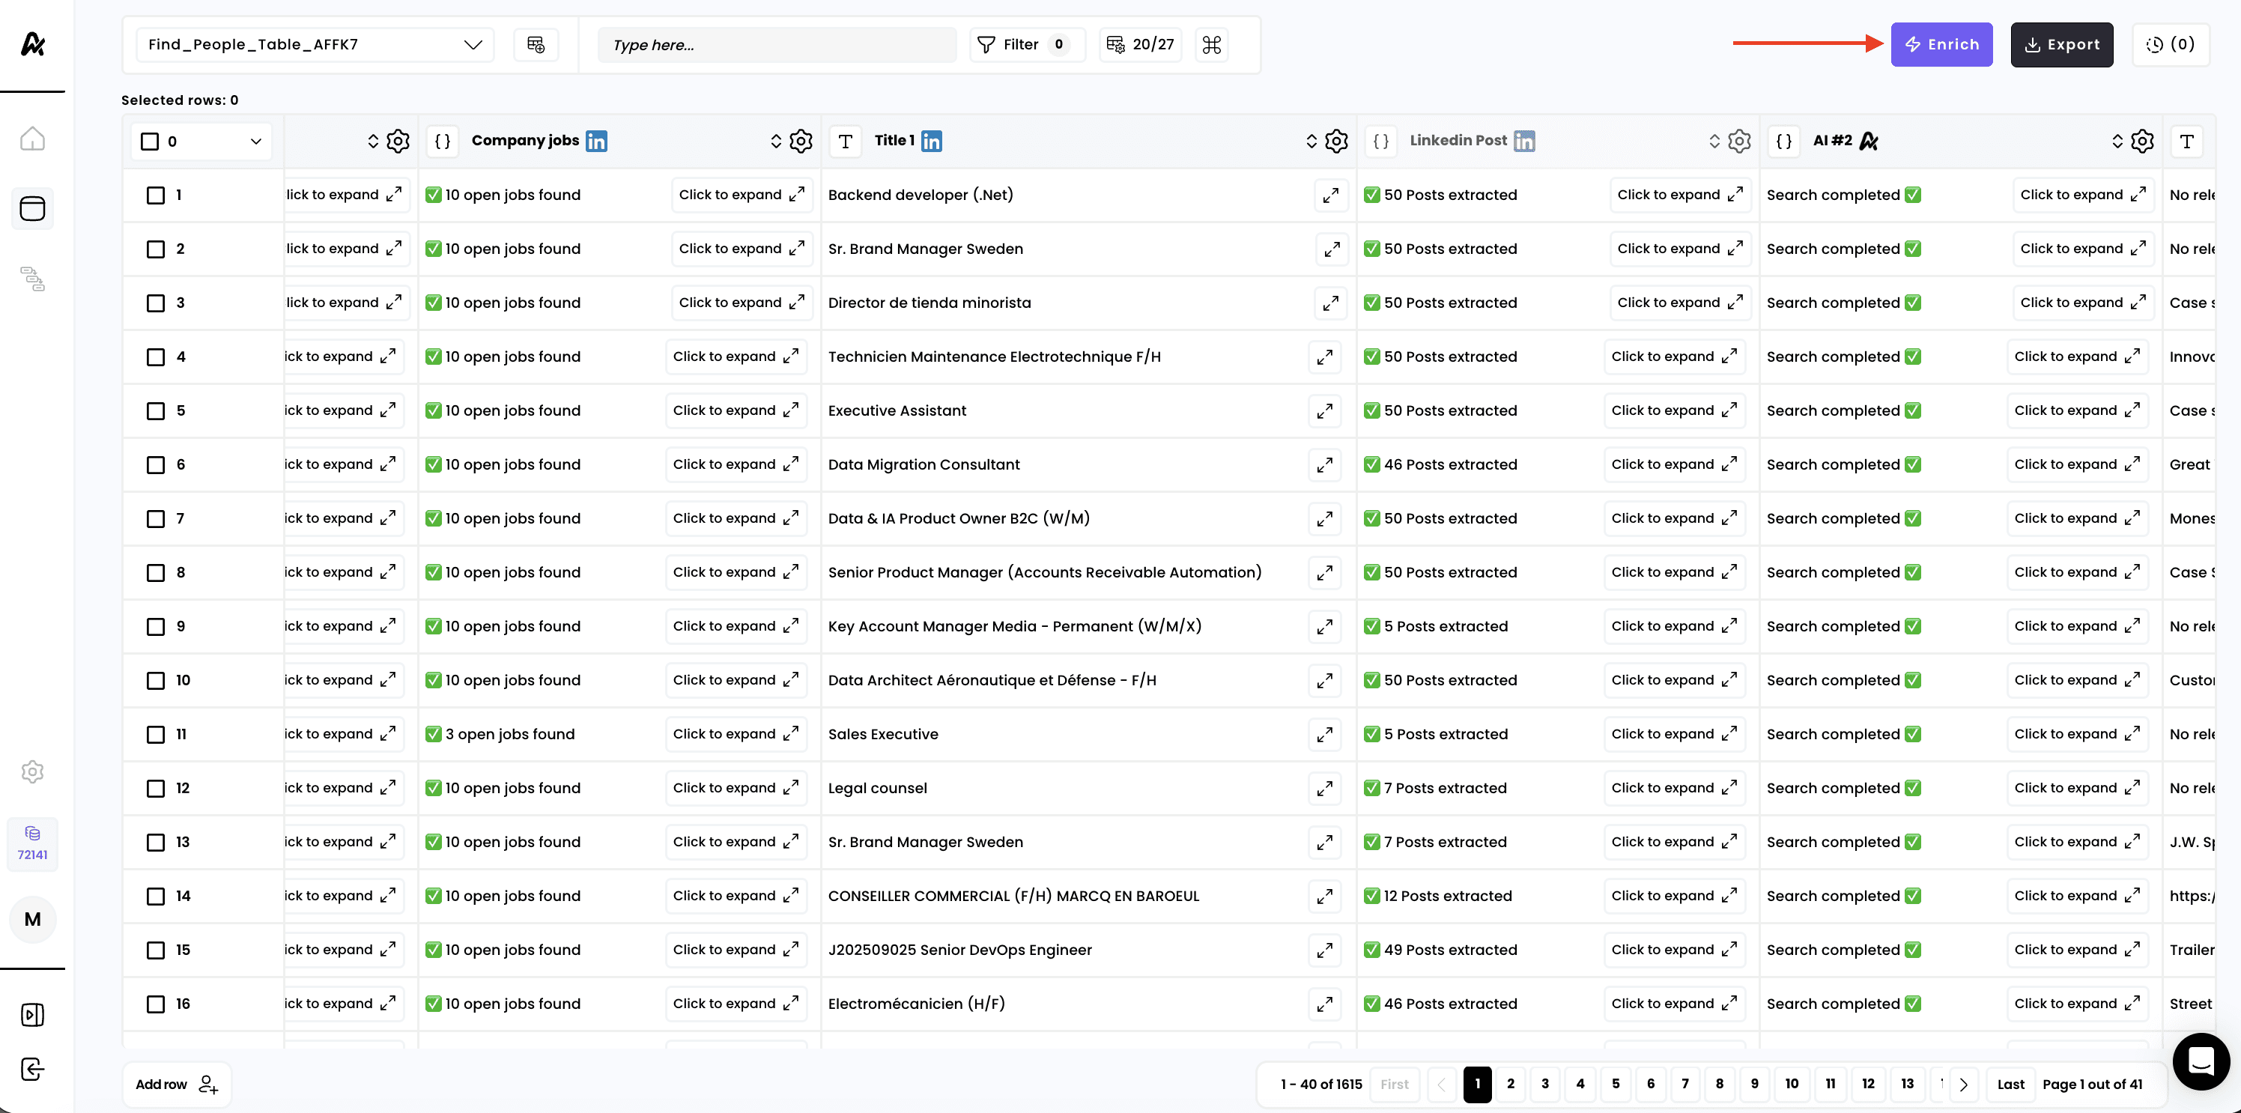Expand the Backend developer (.Net) title cell

[1330, 195]
